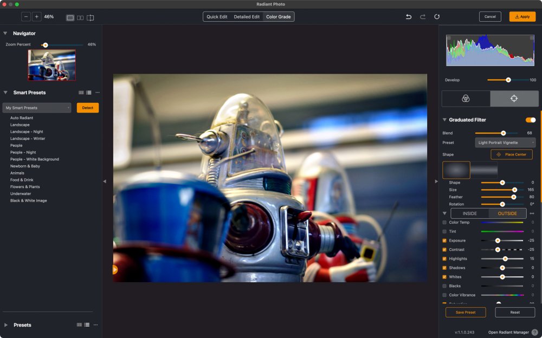Turn off the Graduated Filter switch
Image resolution: width=542 pixels, height=338 pixels.
(531, 120)
